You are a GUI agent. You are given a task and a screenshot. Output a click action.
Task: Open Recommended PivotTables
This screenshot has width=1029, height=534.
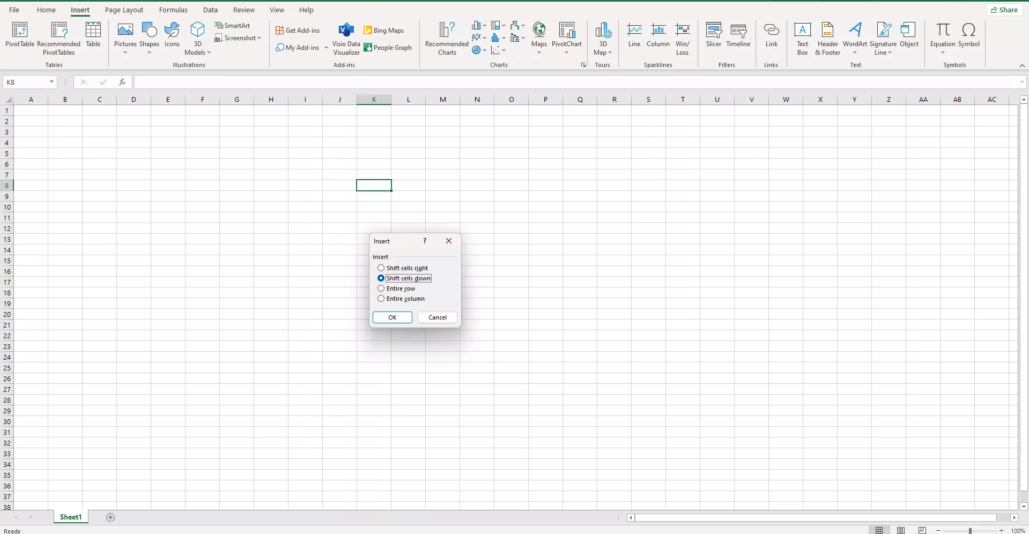58,38
